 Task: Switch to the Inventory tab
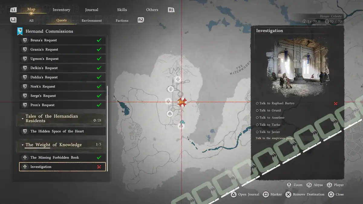[x=61, y=10]
